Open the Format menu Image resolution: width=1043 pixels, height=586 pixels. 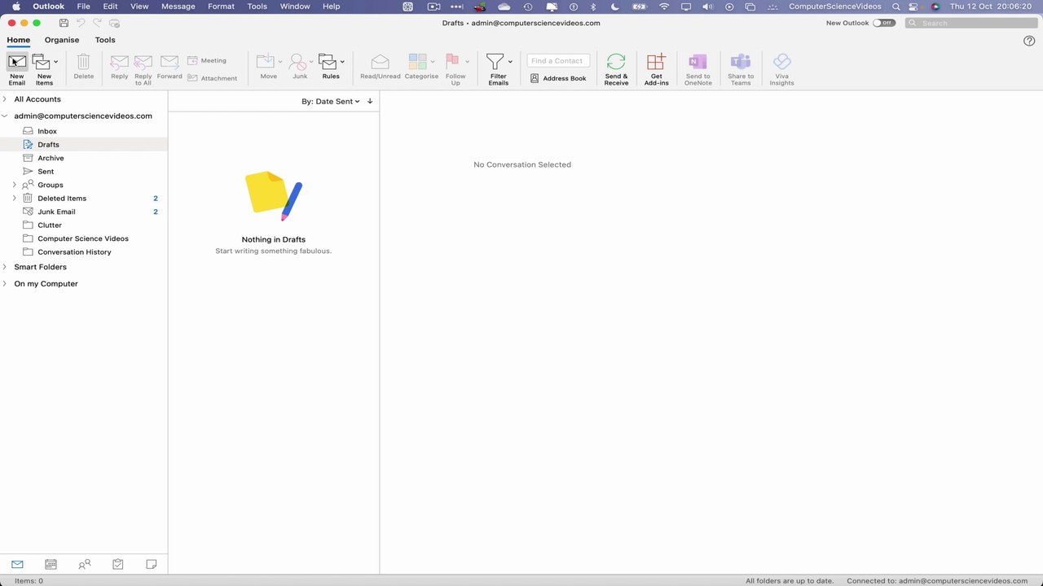[x=221, y=7]
